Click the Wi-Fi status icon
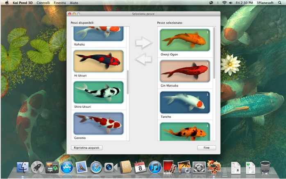Image resolution: width=286 pixels, height=179 pixels. coord(225,3)
